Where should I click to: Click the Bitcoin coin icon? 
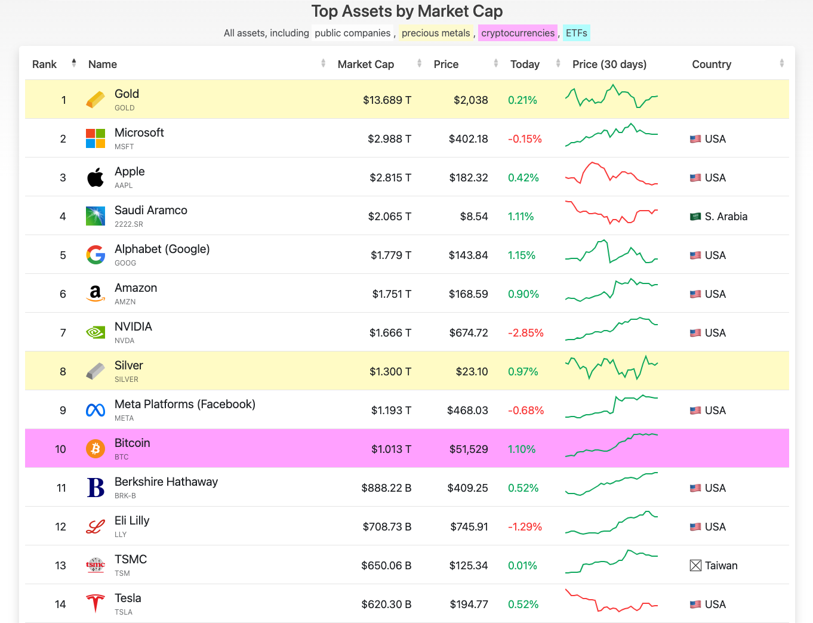(96, 449)
